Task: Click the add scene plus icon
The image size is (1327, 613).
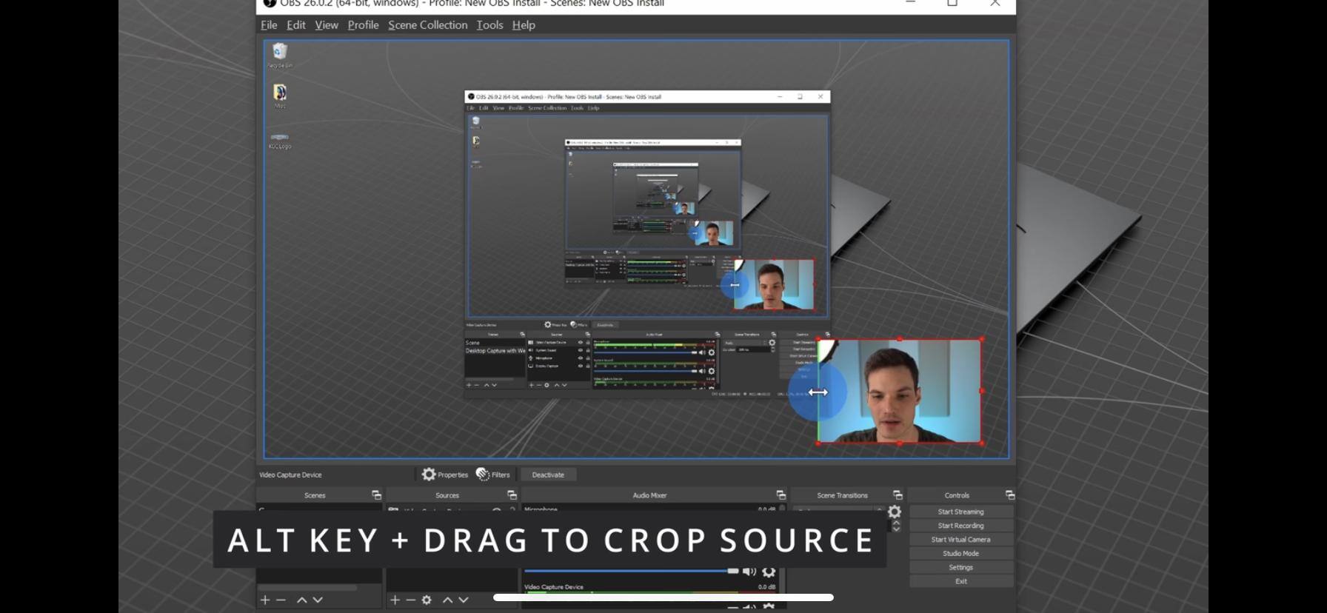Action: click(x=265, y=600)
